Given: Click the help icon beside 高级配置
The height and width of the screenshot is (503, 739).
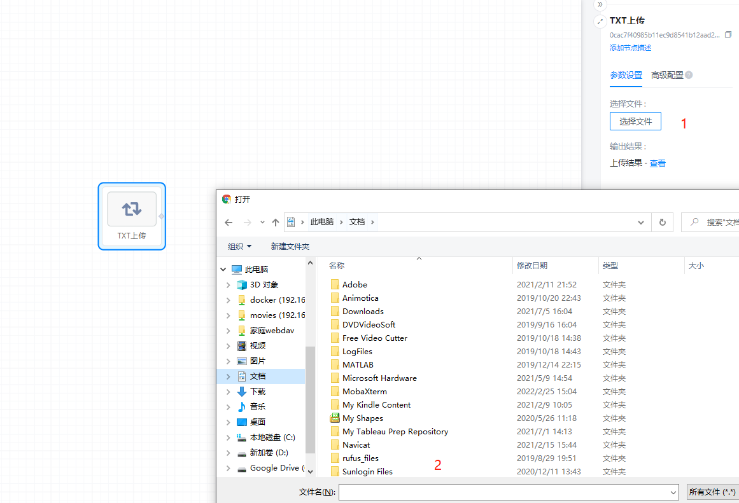Looking at the screenshot, I should [689, 75].
